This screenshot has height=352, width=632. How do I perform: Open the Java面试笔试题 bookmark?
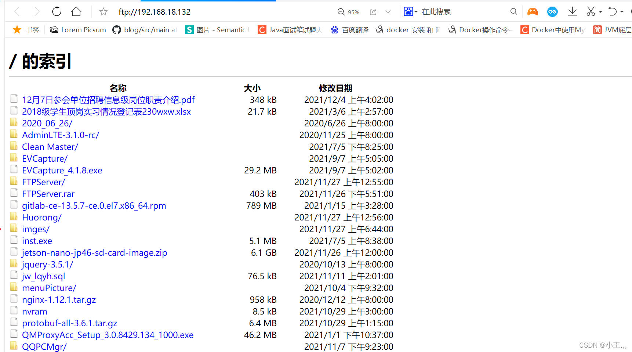pyautogui.click(x=290, y=30)
